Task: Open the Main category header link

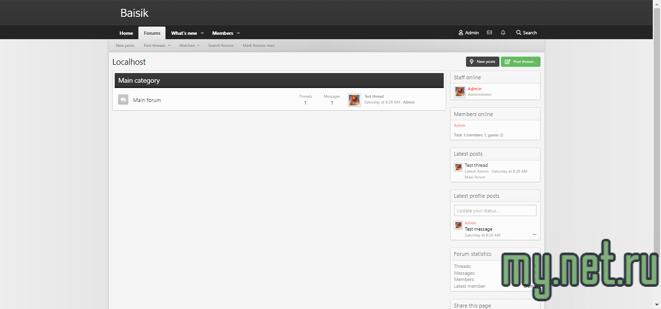Action: [x=139, y=80]
